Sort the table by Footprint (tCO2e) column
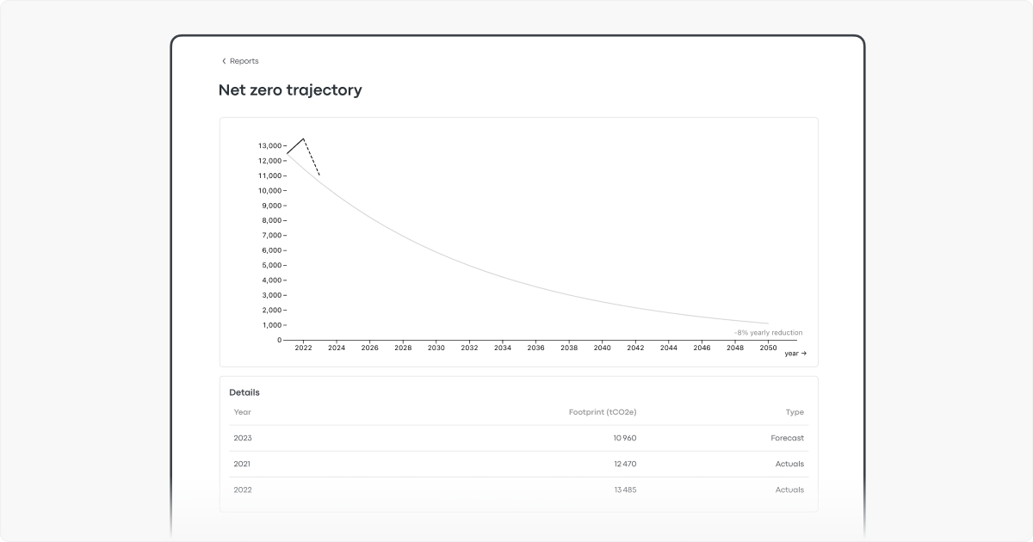Screen dimensions: 1033x542 click(602, 412)
